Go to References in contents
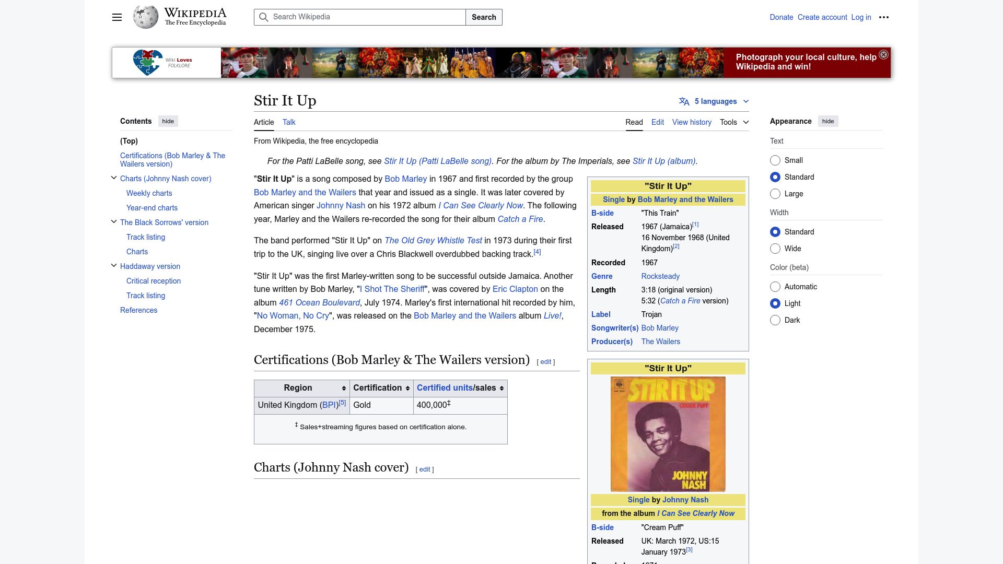This screenshot has width=1003, height=564. click(x=138, y=310)
